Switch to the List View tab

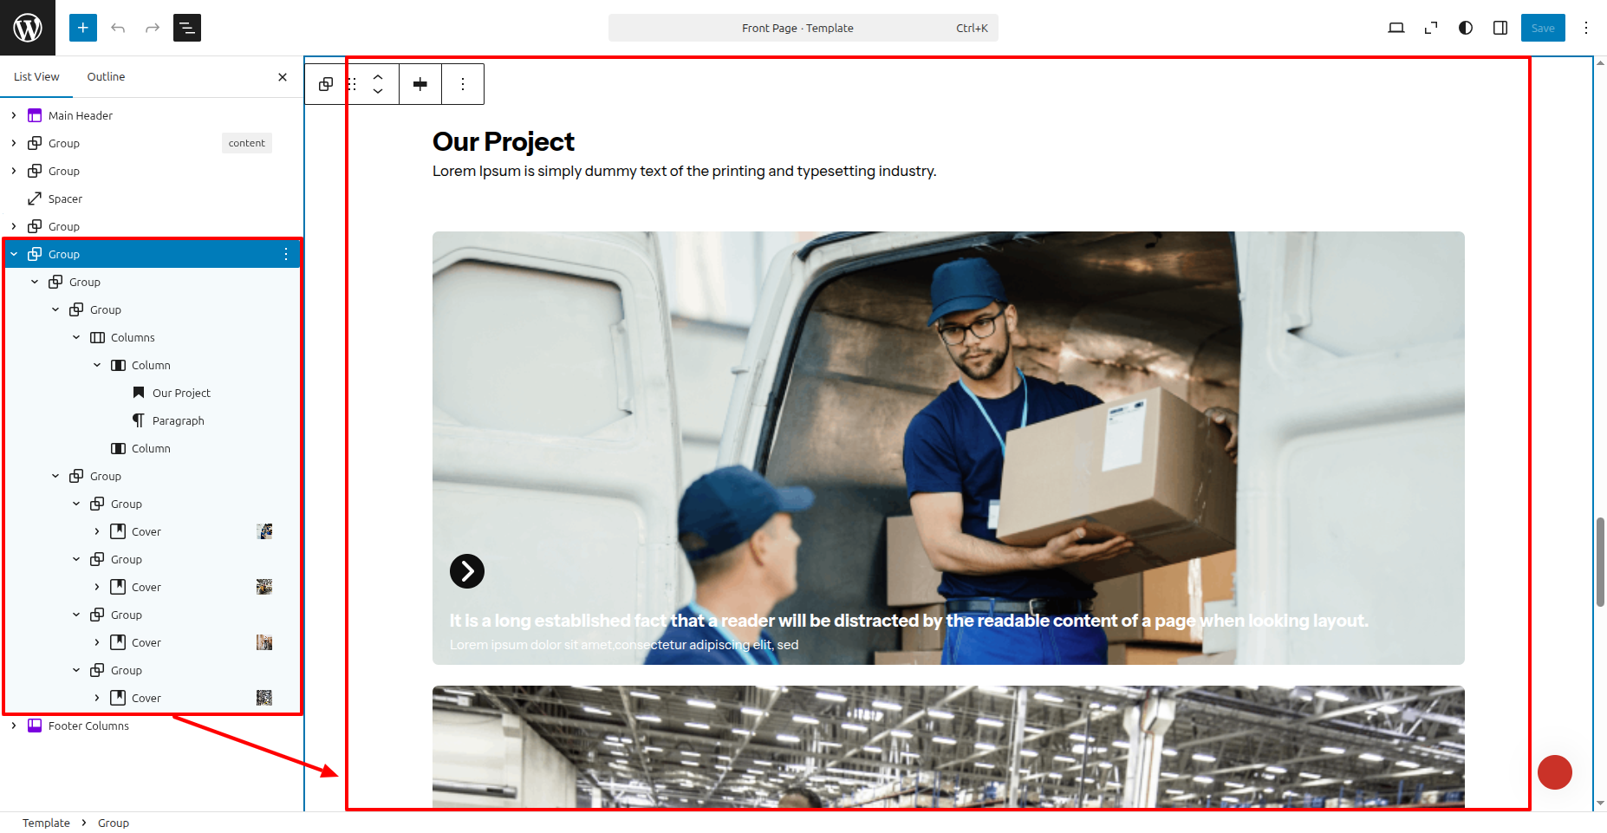pos(36,76)
